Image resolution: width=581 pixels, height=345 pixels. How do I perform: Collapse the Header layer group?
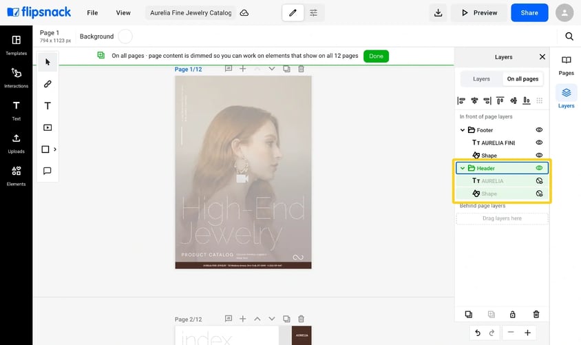click(x=463, y=168)
